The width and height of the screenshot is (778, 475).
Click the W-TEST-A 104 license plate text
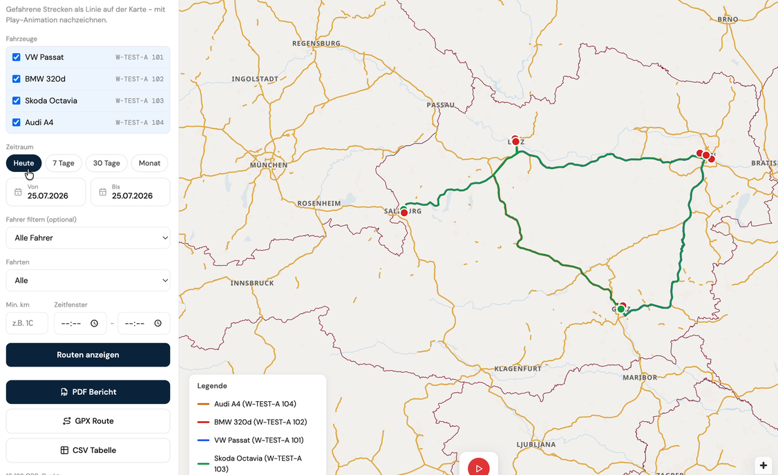[140, 122]
